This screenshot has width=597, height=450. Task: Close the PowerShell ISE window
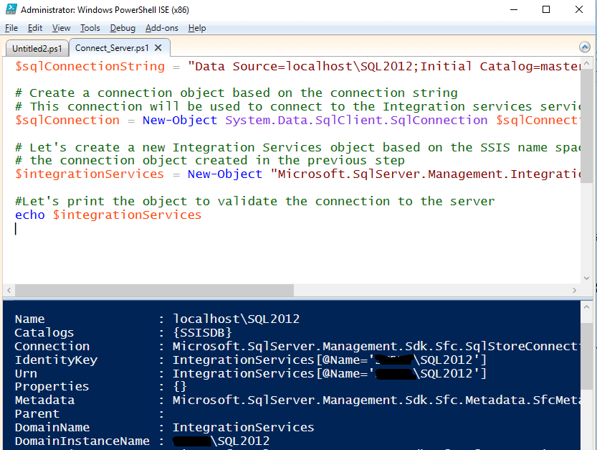[579, 9]
